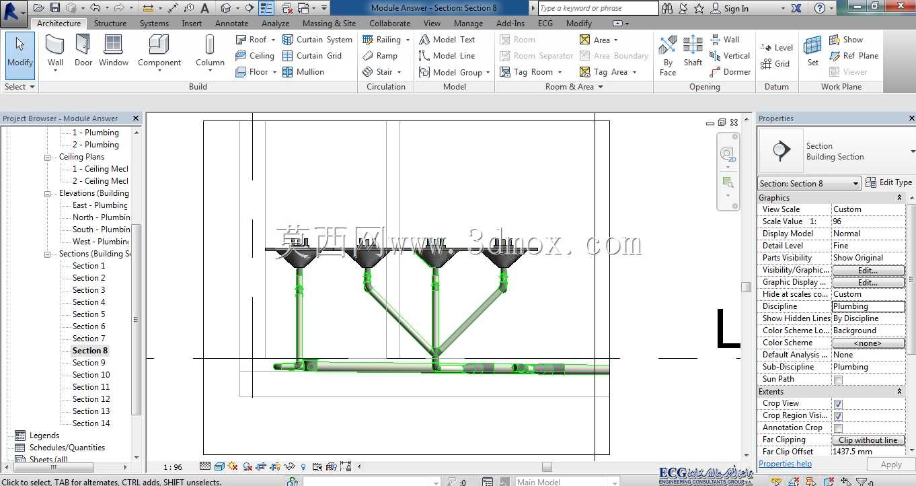Click Edit button for Visibility/Graphics

(x=868, y=271)
